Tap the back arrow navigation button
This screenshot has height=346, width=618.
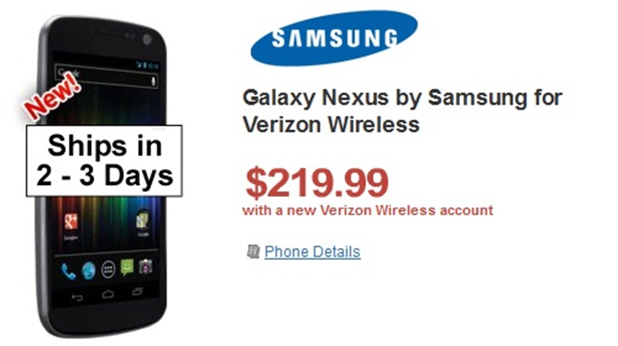(77, 297)
